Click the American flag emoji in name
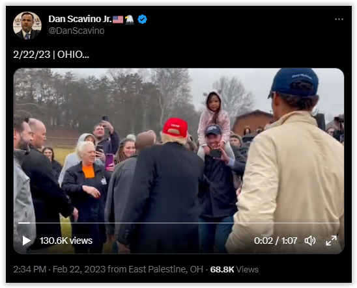Screen dimensions: 357x288 [118, 20]
